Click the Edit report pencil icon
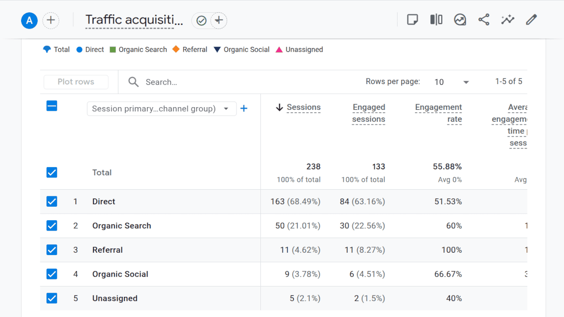 click(531, 20)
